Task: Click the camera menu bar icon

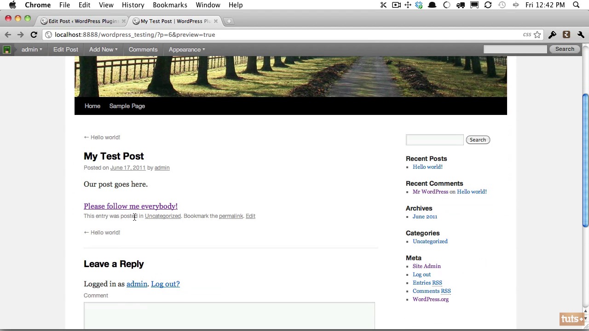Action: click(396, 5)
